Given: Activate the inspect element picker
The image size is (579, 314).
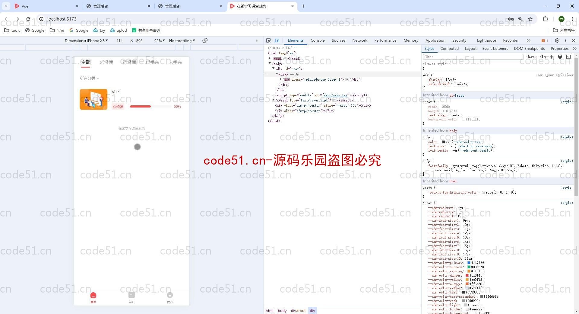Looking at the screenshot, I should (268, 40).
